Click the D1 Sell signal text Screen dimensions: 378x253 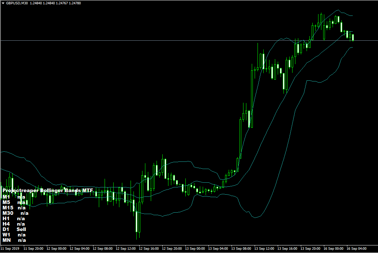point(21,230)
